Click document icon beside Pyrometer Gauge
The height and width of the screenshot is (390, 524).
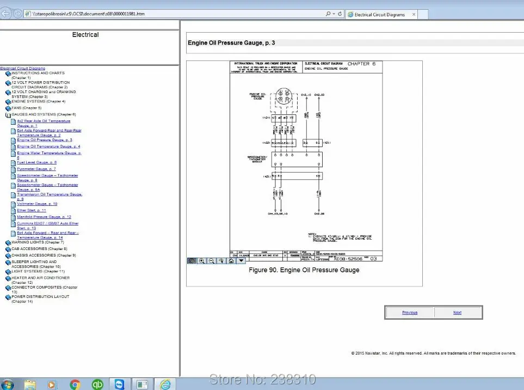[14, 169]
